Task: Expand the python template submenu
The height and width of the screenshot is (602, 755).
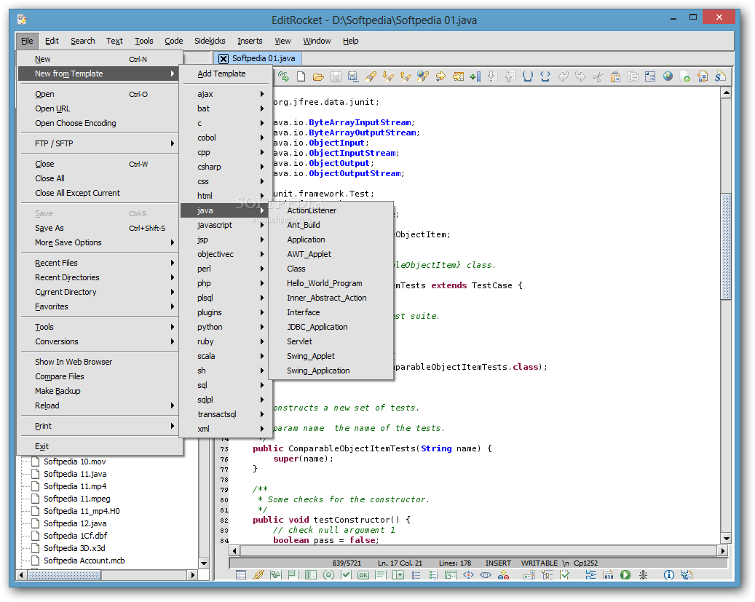Action: [226, 327]
